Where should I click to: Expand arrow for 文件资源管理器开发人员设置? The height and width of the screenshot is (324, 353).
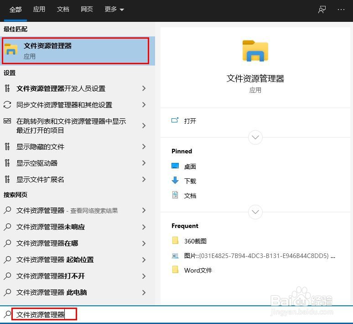144,89
